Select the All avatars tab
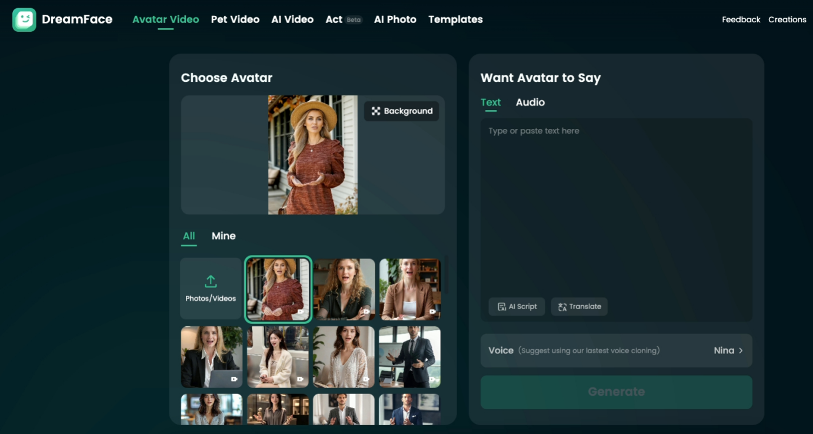 coord(189,236)
